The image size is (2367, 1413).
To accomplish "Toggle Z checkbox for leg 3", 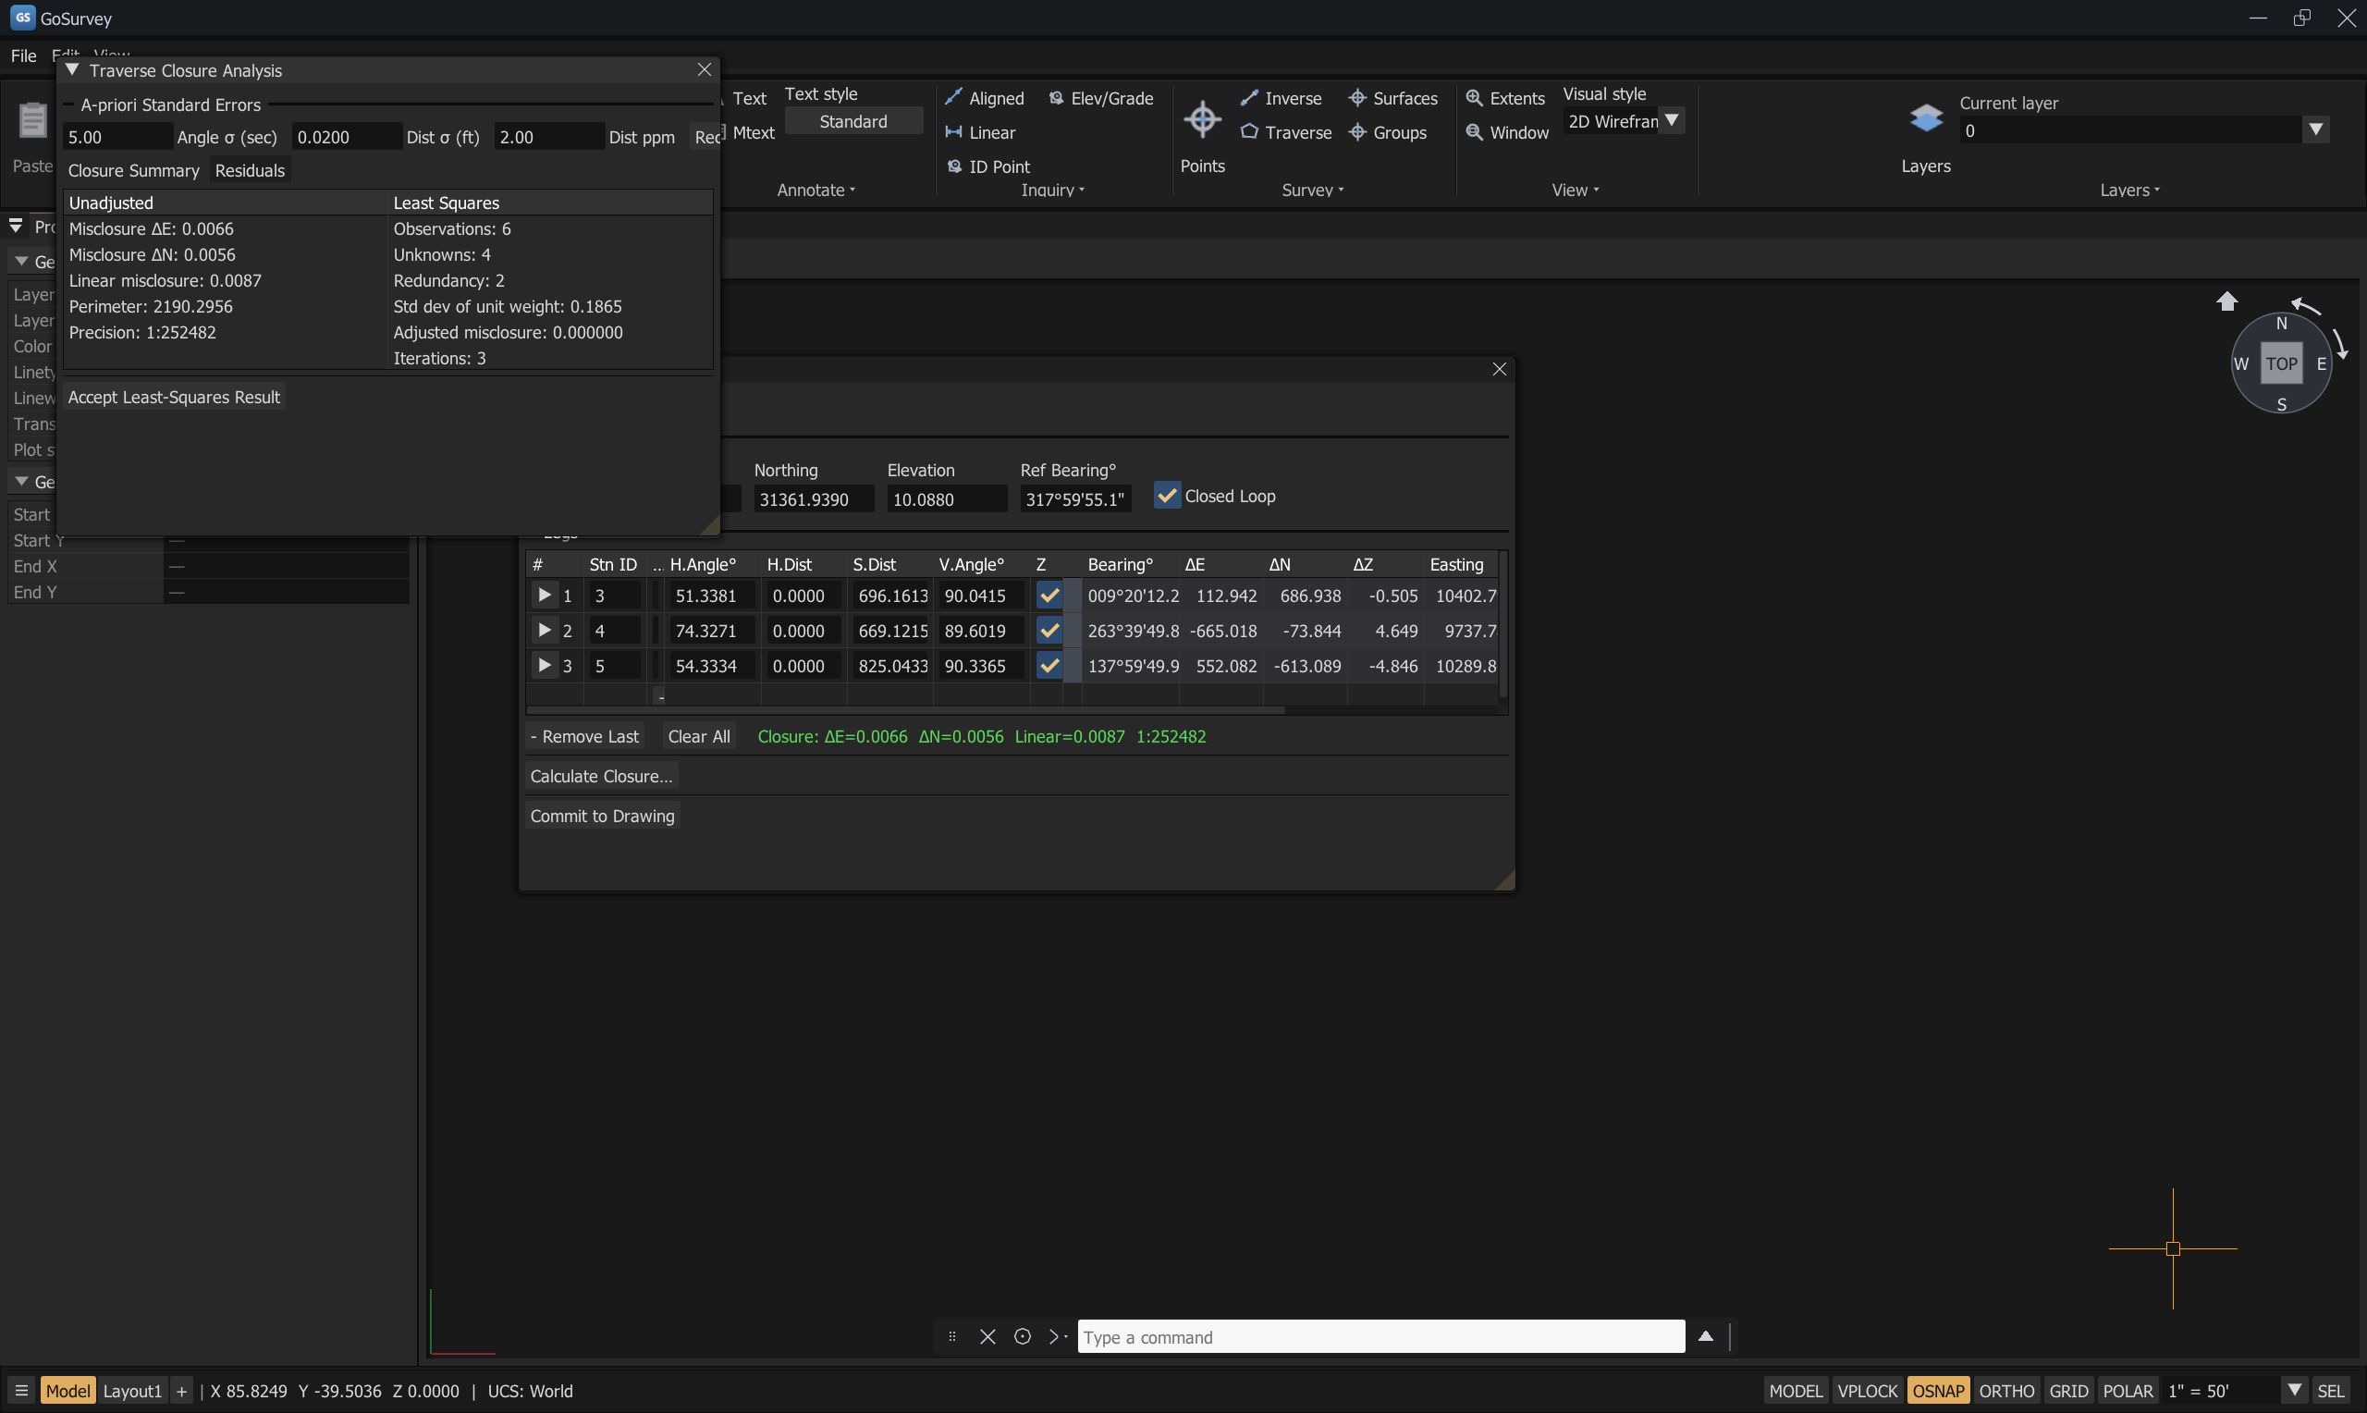I will [1049, 666].
